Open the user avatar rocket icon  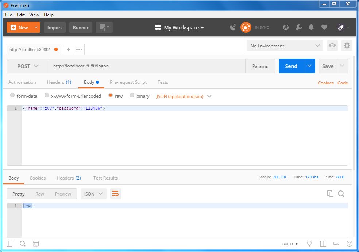click(x=341, y=27)
